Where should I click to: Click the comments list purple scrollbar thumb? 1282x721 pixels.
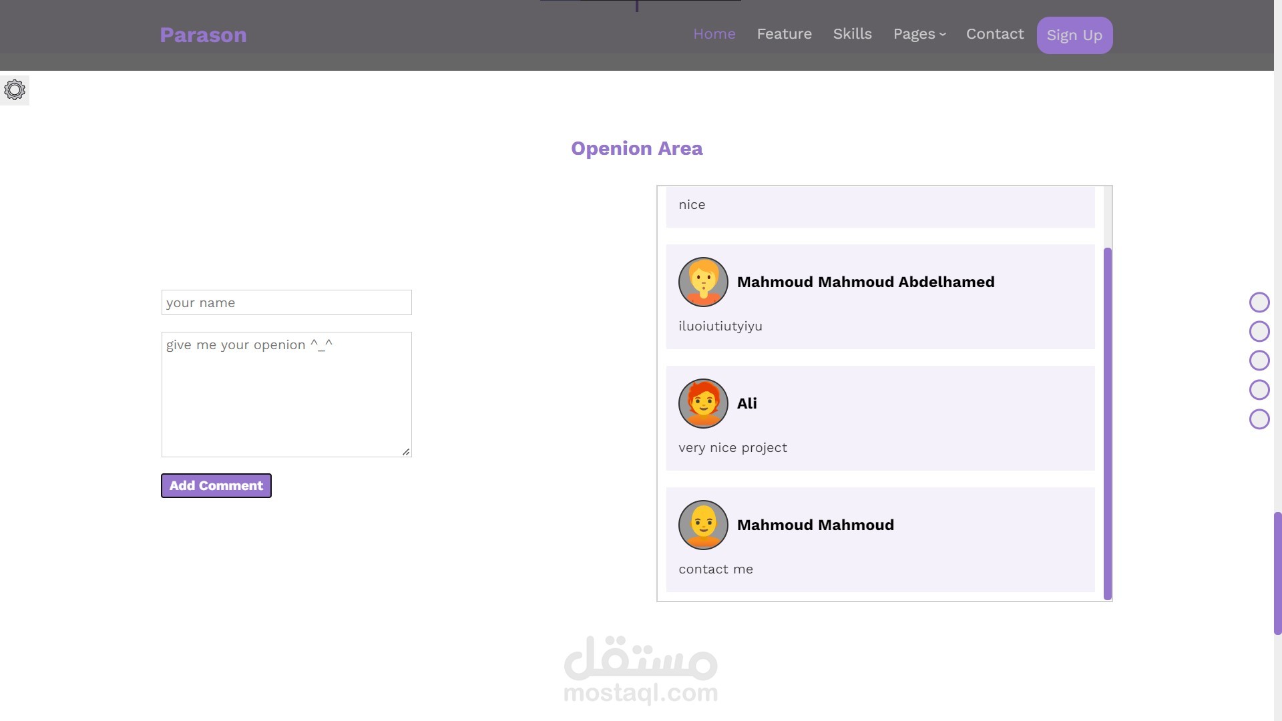(1107, 423)
